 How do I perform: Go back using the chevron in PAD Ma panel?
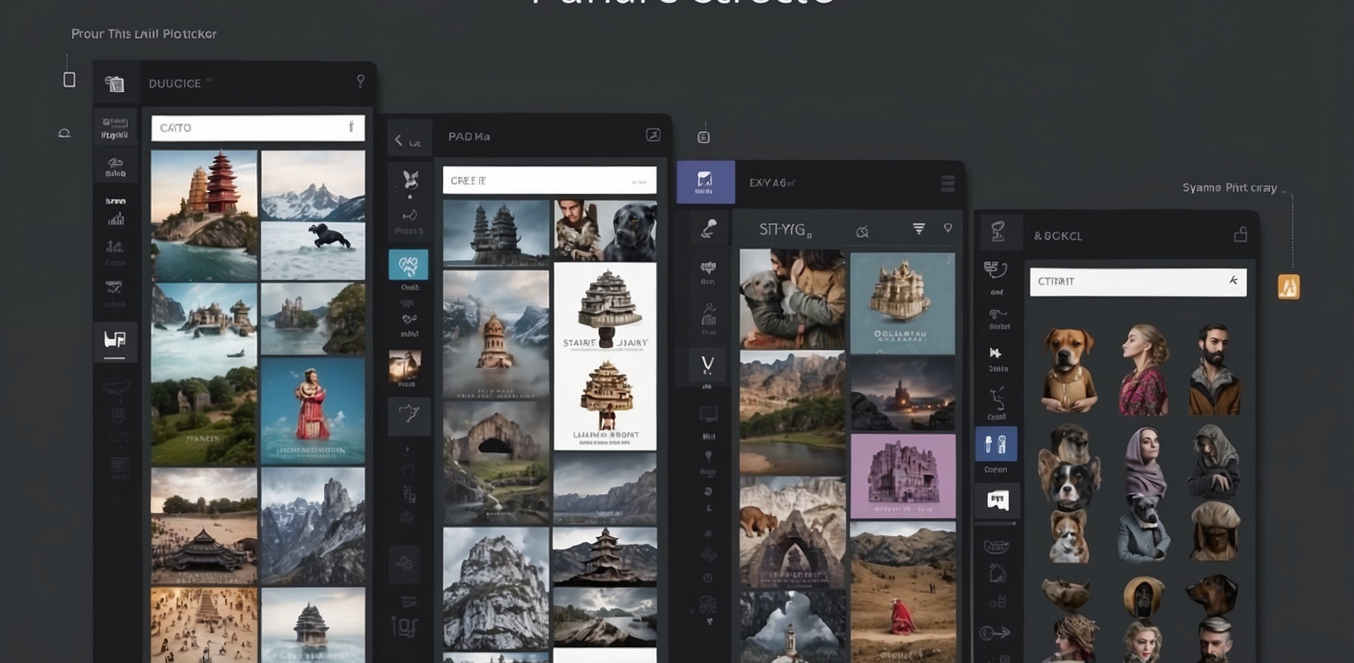(399, 140)
